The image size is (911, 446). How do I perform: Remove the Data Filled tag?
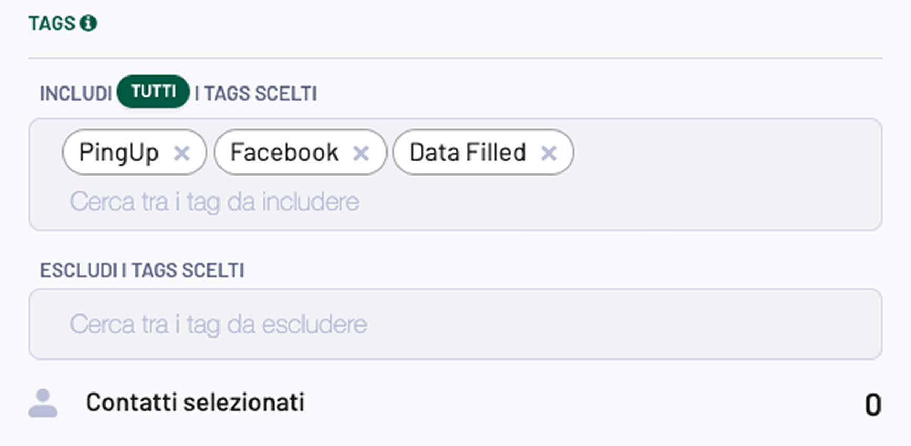click(549, 154)
